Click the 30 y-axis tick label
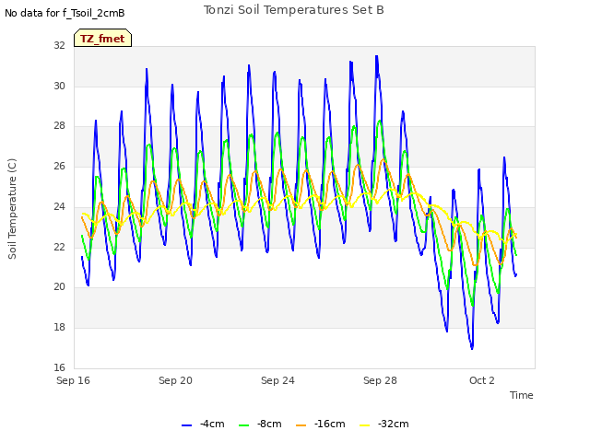 point(59,86)
